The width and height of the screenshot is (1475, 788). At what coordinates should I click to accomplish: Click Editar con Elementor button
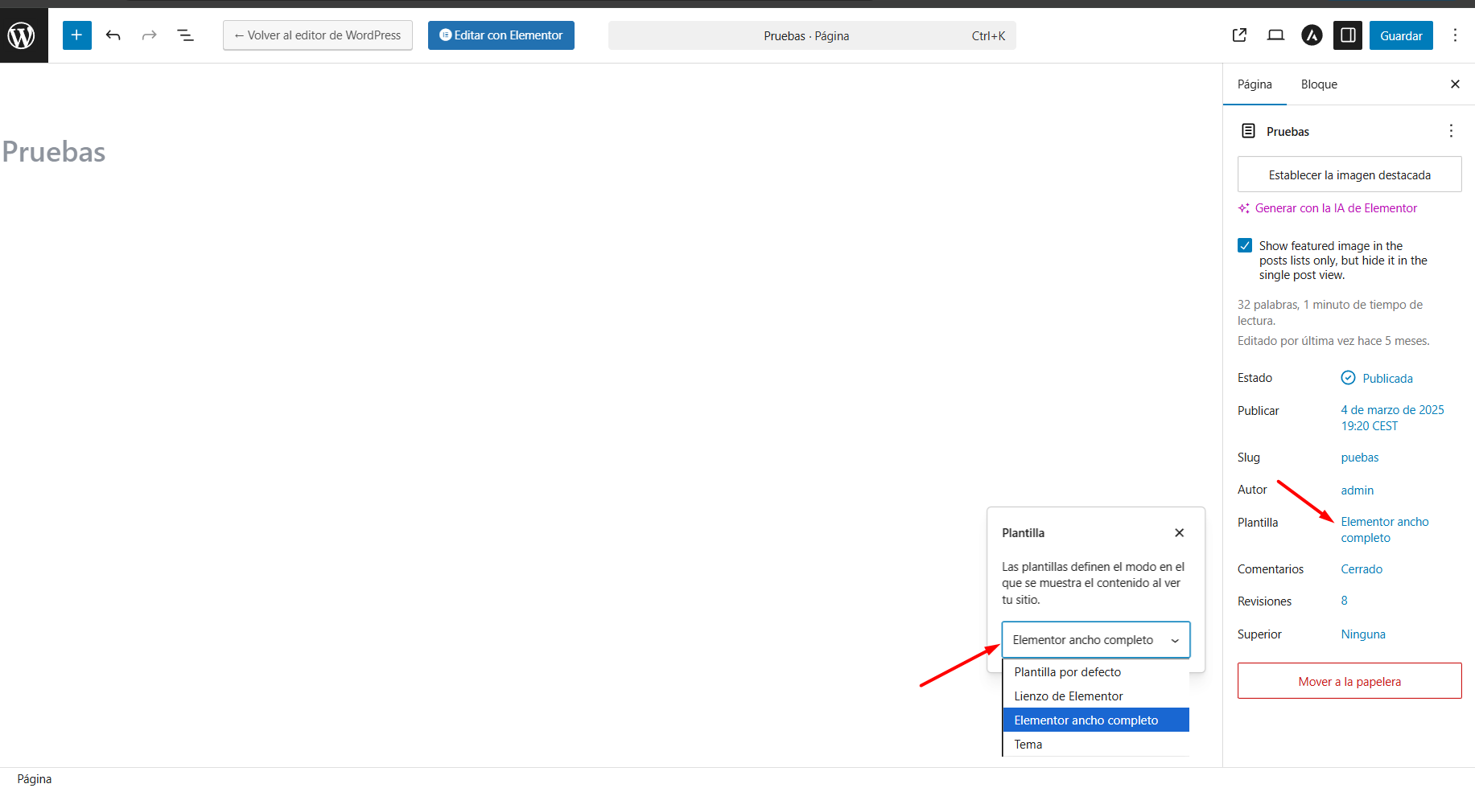pyautogui.click(x=501, y=35)
